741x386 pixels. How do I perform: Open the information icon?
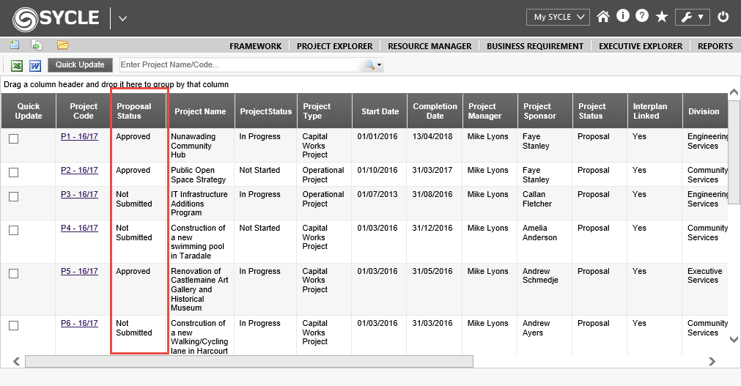click(x=623, y=16)
